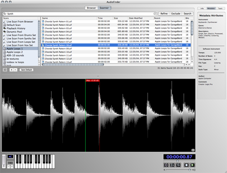This screenshot has width=227, height=173.
Task: Sort results by Name column
Action: tap(69, 18)
